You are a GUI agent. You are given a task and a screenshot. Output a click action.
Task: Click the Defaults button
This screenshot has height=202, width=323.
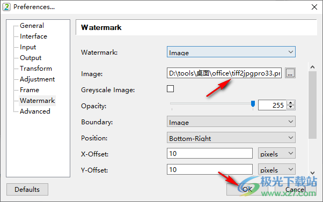27,190
